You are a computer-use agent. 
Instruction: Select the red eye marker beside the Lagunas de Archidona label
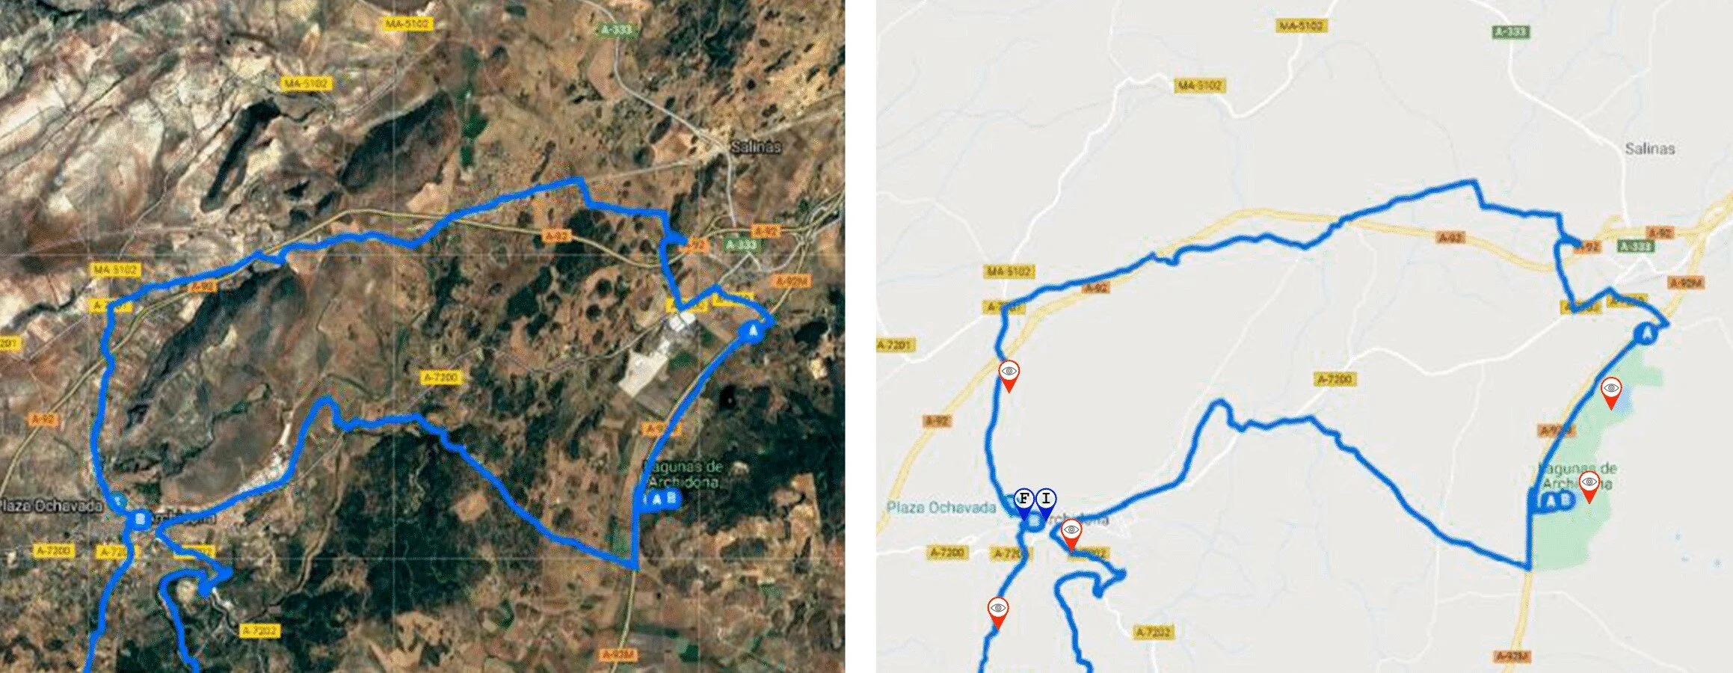1589,487
